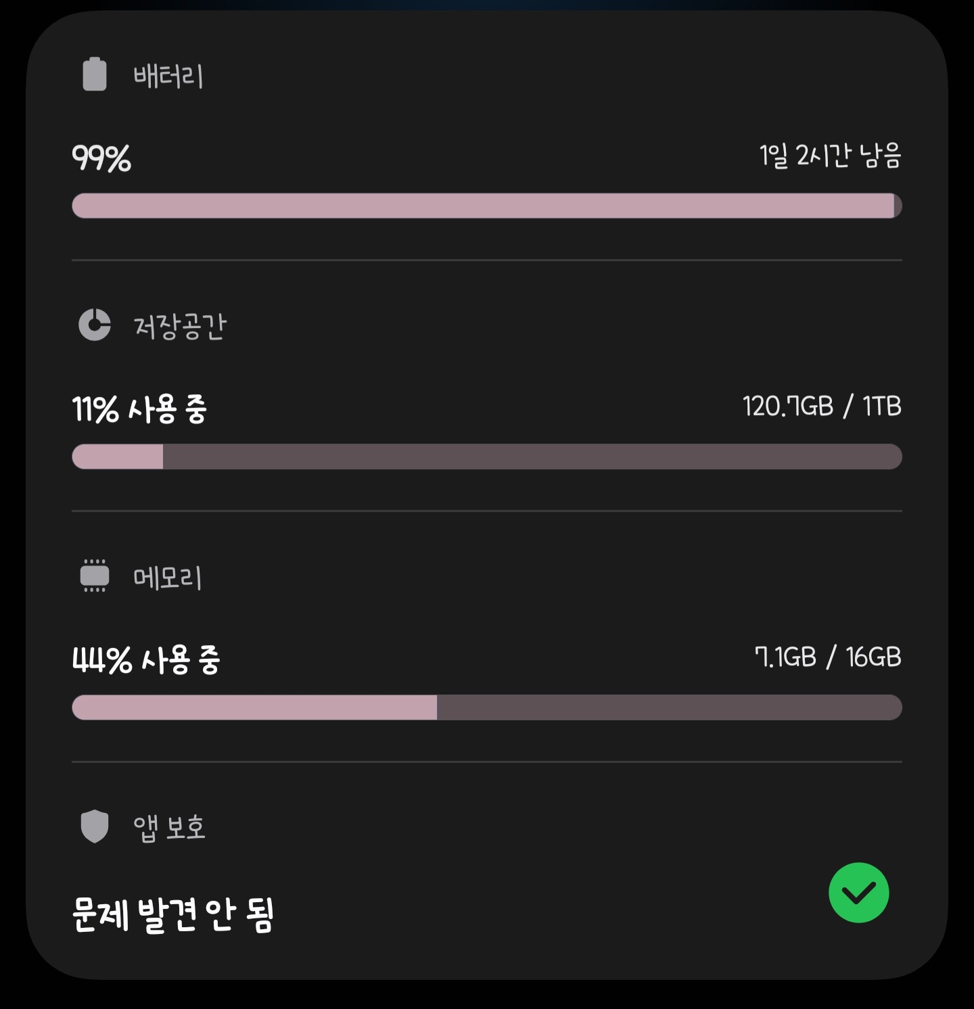Tap the memory chip icon

pyautogui.click(x=95, y=576)
